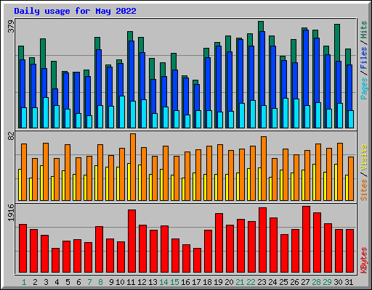The image size is (372, 290).
Task: Click day 29 on the x-axis
Action: [327, 282]
